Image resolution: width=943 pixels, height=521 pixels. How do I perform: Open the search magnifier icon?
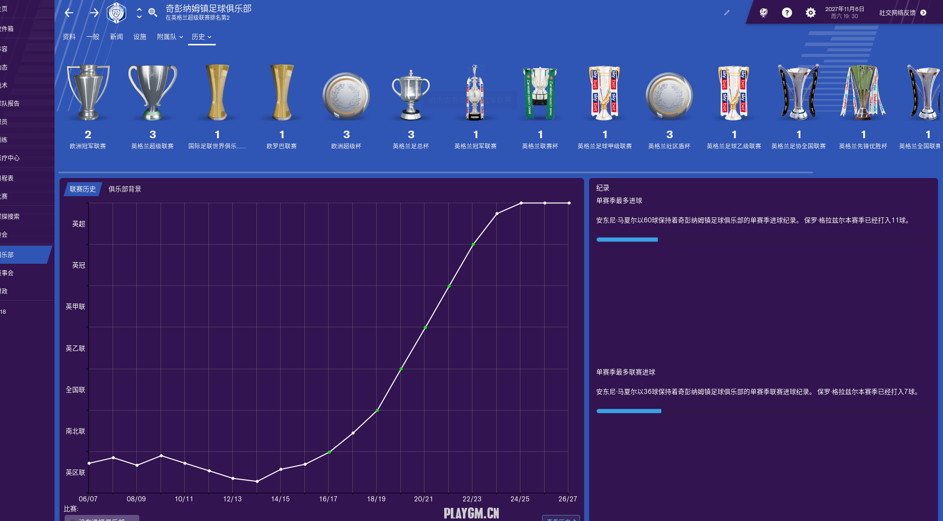pos(152,13)
